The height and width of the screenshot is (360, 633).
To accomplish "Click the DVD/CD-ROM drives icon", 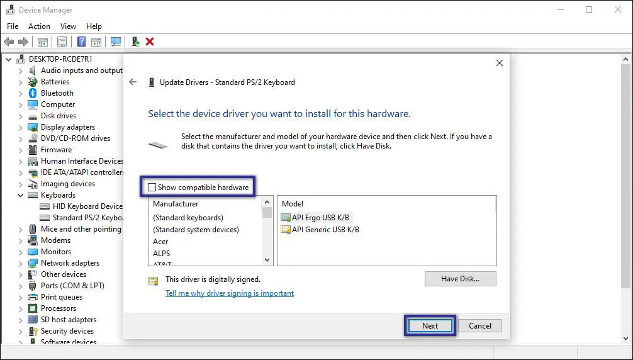I will point(33,138).
